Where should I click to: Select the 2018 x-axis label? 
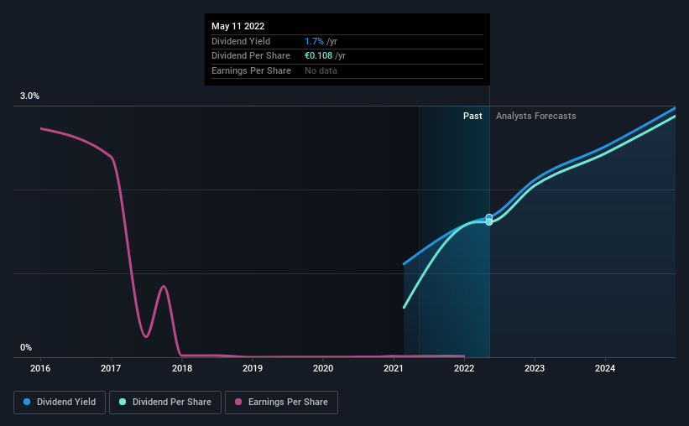click(182, 368)
